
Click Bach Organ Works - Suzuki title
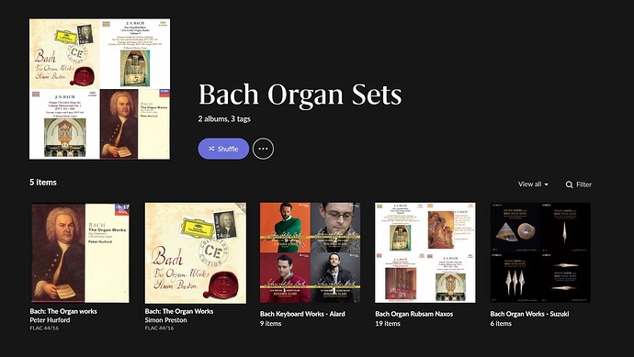point(529,314)
